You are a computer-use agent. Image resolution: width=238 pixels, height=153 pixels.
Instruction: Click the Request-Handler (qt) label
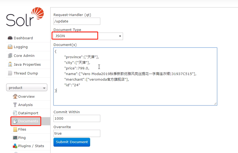tap(72, 15)
